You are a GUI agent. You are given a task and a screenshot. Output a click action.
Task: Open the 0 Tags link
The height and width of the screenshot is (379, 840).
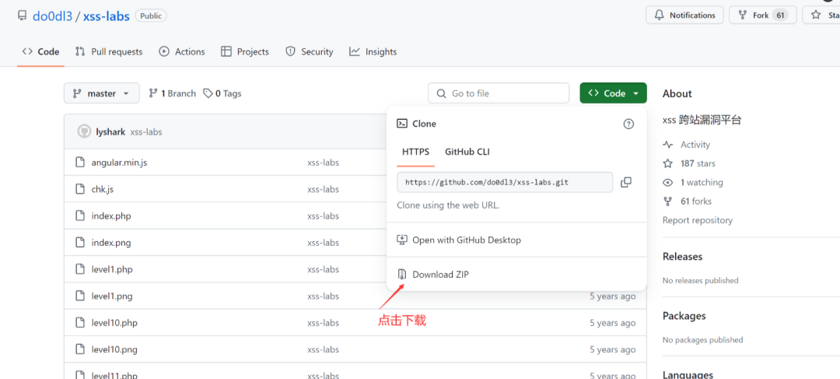[x=222, y=93]
